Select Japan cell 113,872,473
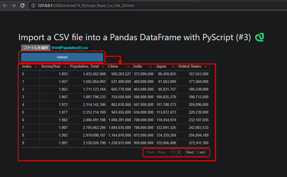The height and width of the screenshot is (177, 287). tap(166, 112)
